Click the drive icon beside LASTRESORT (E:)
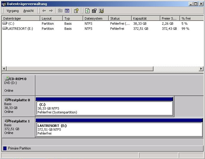205x159 pixels. tap(5, 28)
